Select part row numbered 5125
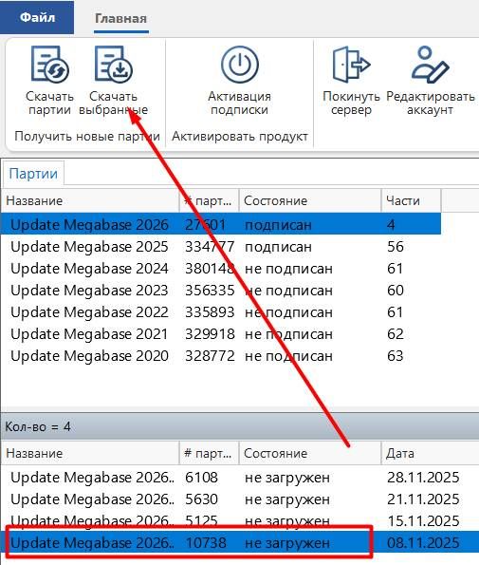Screen dimensions: 479x565 (240, 520)
